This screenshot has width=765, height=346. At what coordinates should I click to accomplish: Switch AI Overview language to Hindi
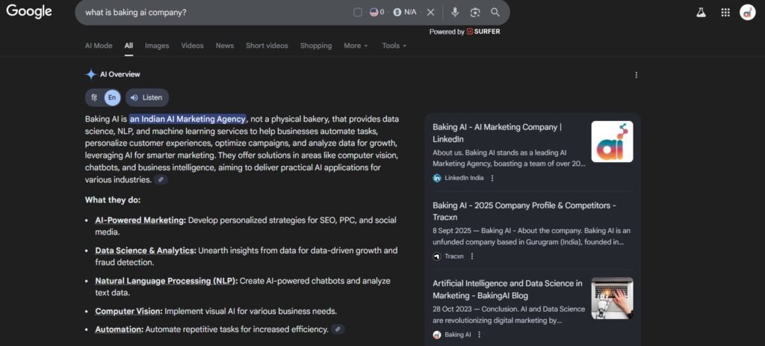[x=94, y=98]
